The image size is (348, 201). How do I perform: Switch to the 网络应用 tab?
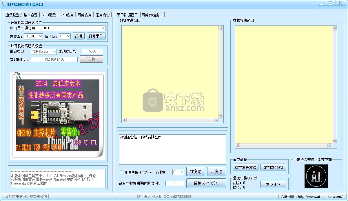[85, 15]
